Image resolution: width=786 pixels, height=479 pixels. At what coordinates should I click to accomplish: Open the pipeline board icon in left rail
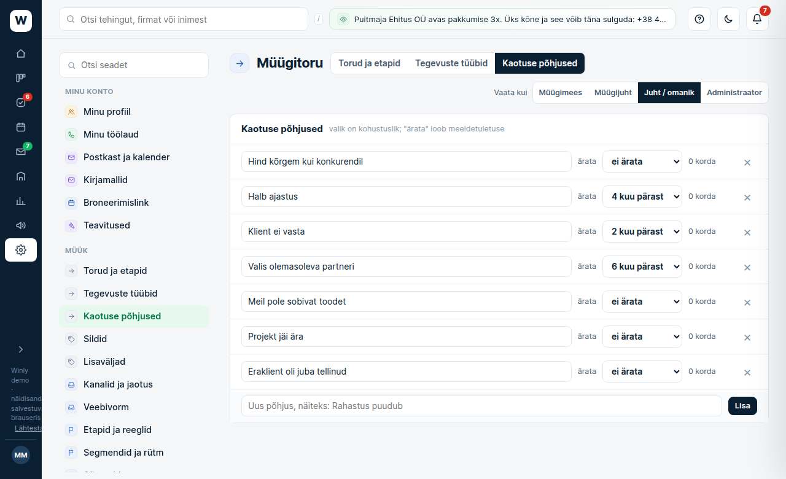[x=21, y=78]
